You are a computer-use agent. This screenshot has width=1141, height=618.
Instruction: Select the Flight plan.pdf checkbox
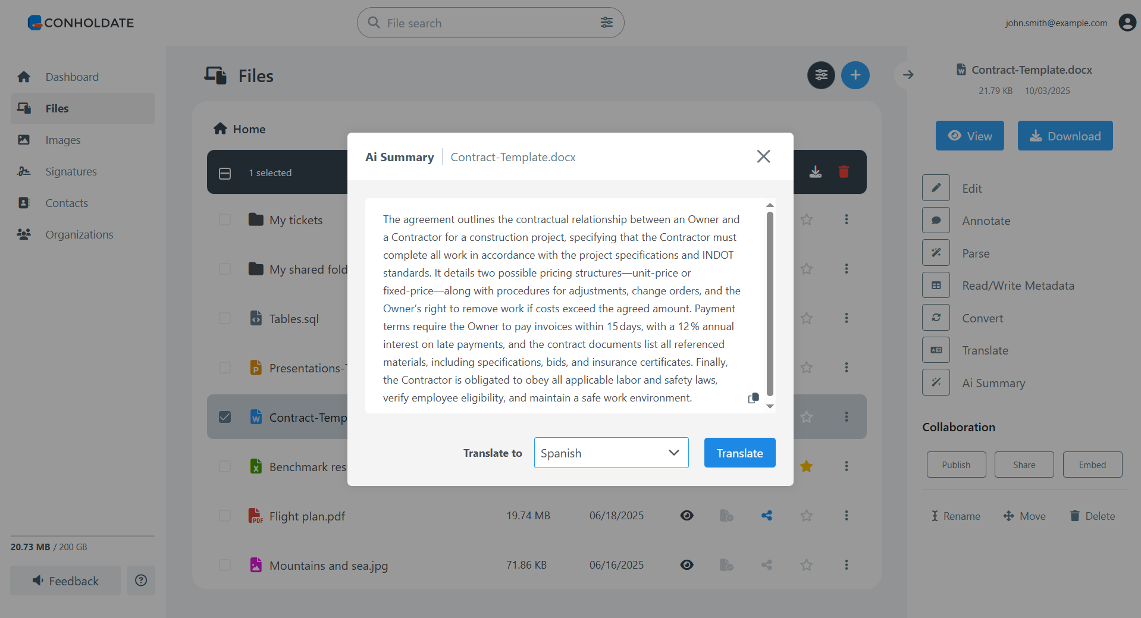coord(225,516)
